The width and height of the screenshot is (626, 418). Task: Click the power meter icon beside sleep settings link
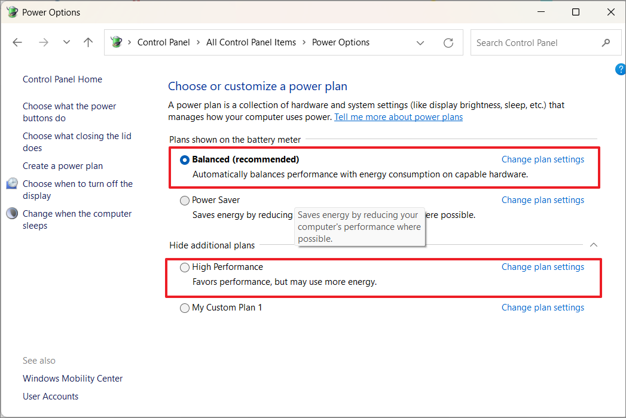(11, 213)
